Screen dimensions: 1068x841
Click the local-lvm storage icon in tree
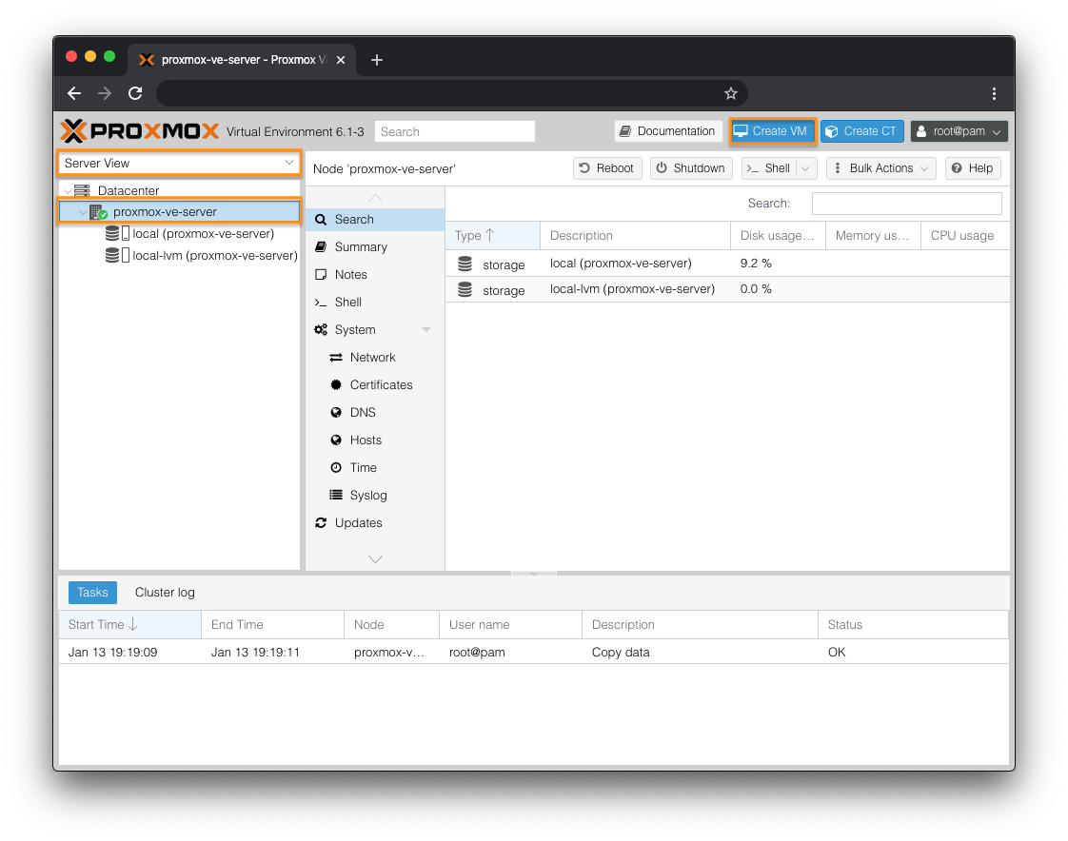tap(117, 255)
